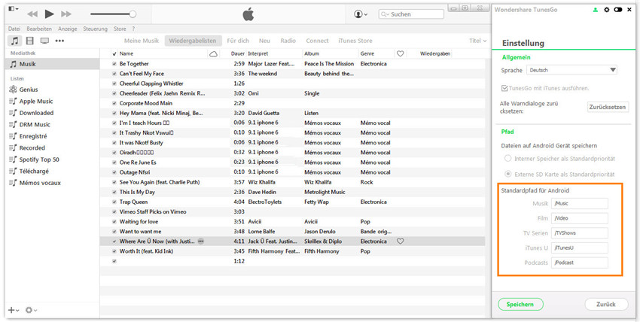Click the Speichern button

[520, 304]
